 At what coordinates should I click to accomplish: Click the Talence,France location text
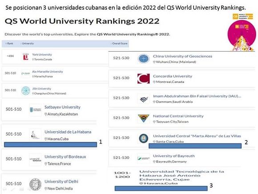pyautogui.click(x=59, y=164)
